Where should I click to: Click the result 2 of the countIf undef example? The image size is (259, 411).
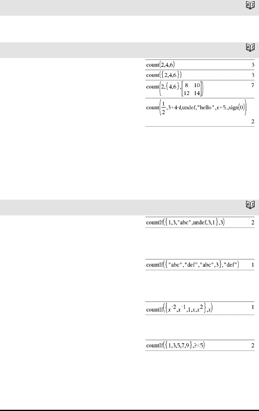click(253, 223)
